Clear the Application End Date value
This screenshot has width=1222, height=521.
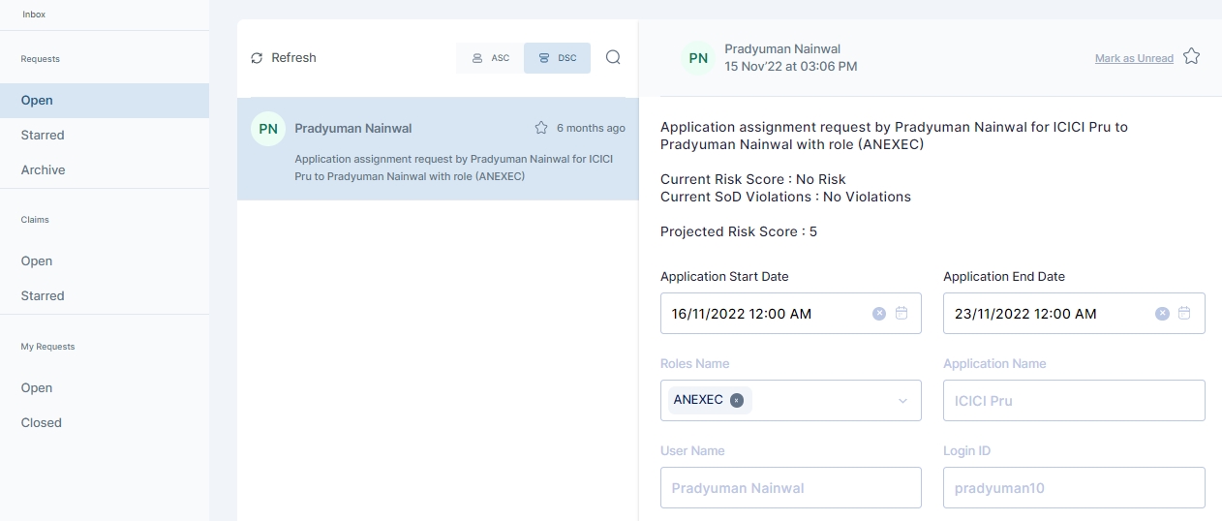1162,314
